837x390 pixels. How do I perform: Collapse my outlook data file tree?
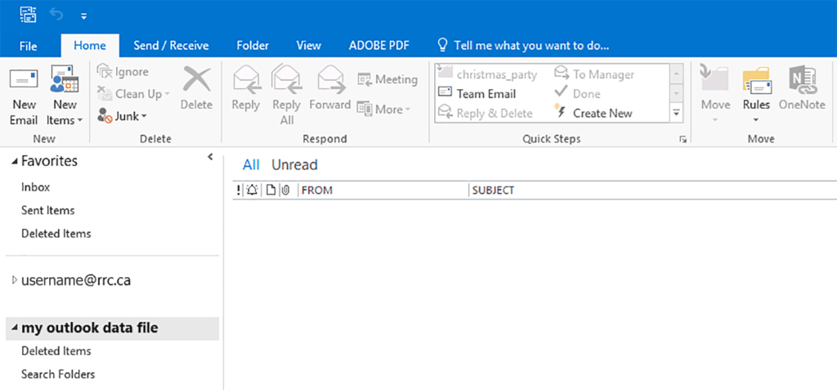pyautogui.click(x=14, y=329)
